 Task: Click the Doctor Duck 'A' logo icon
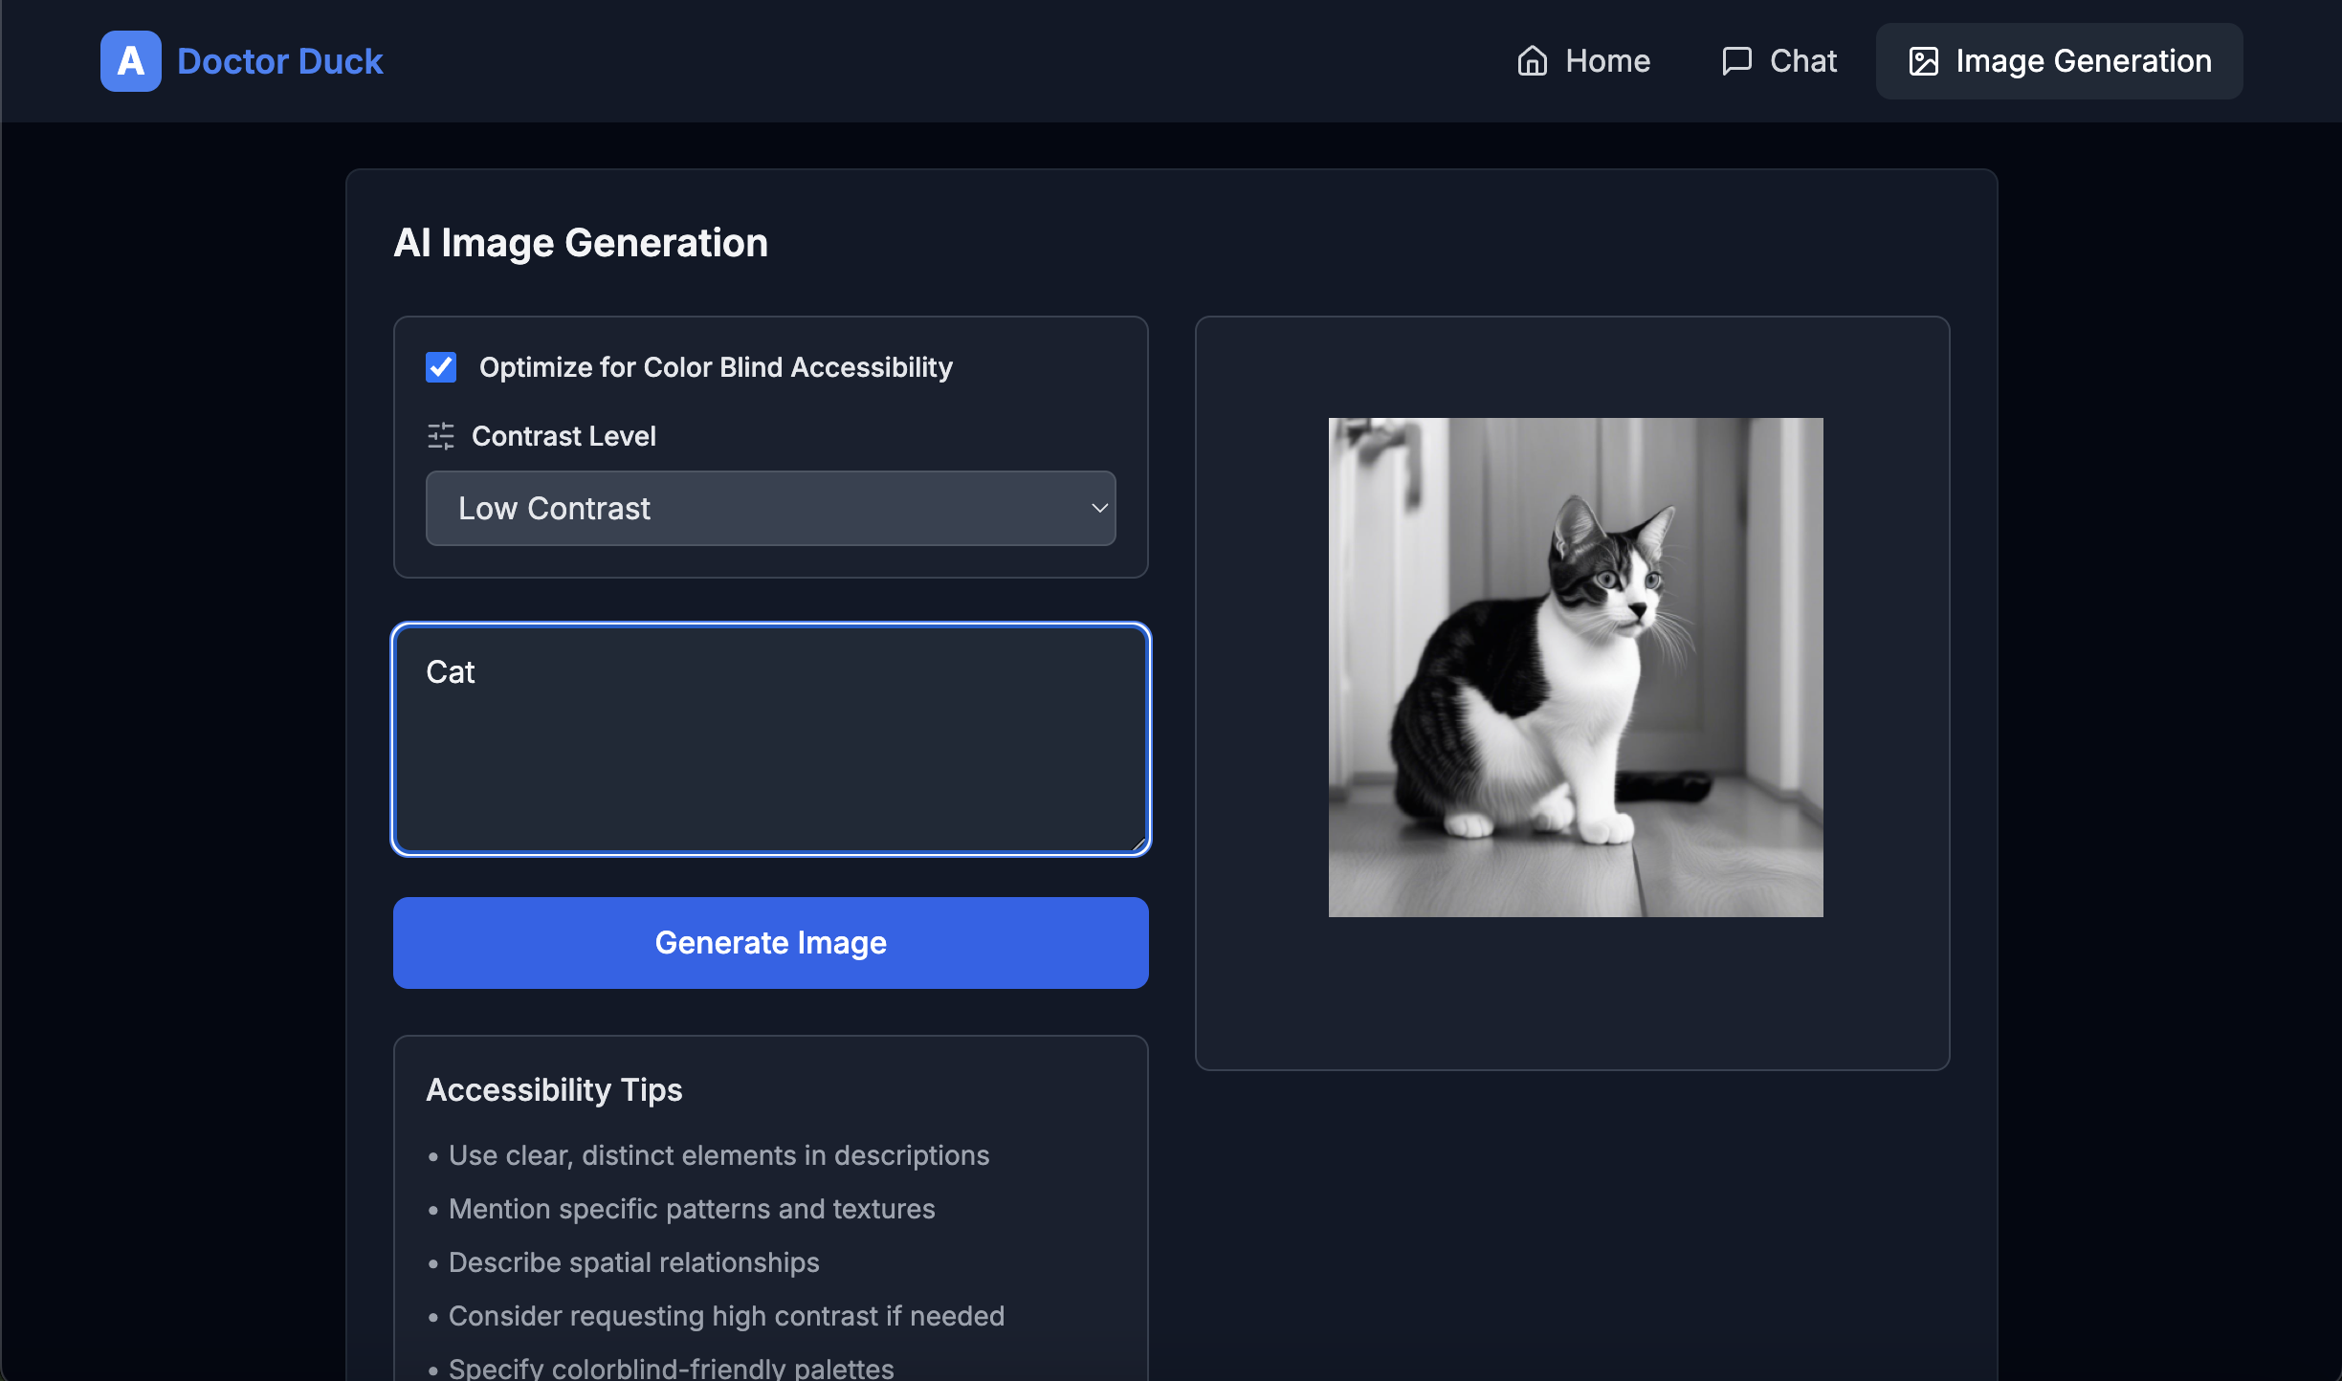tap(130, 61)
